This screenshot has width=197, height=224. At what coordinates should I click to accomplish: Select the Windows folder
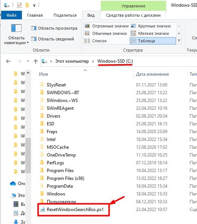tap(56, 194)
